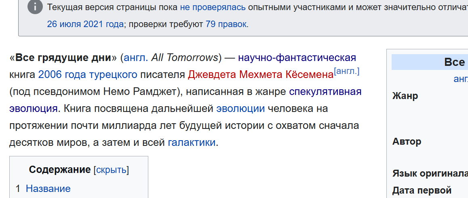Viewport: 468px width, 198px height.
Task: Open the "79 правок" pending edits link
Action: (x=226, y=24)
